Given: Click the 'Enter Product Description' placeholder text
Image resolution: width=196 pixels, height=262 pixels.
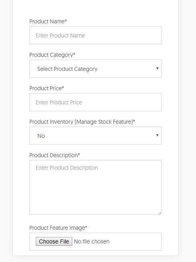Looking at the screenshot, I should tap(67, 168).
